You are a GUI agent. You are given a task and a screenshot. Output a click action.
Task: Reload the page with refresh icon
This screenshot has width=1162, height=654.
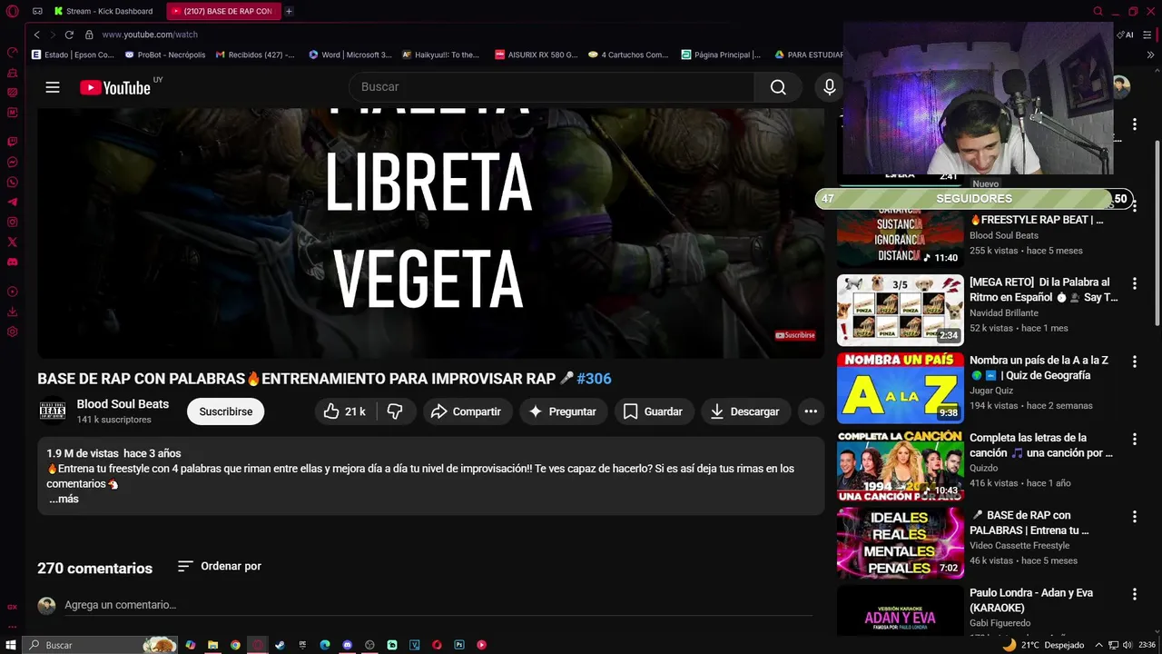tap(69, 35)
